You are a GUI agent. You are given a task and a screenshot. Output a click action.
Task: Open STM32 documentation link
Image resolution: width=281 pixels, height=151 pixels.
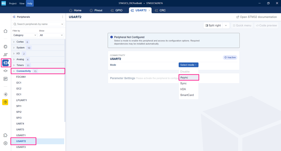coord(257,17)
